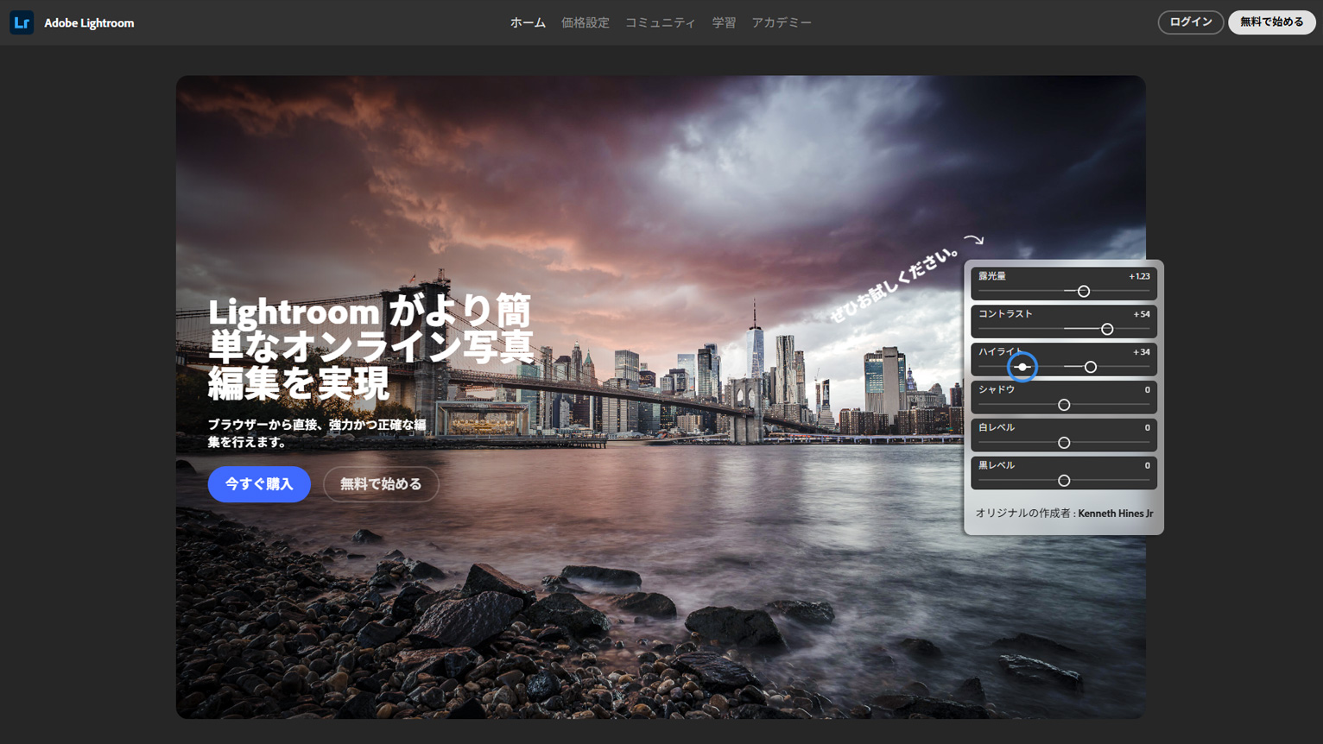Click the hero 無料で始める outlined button
This screenshot has width=1323, height=744.
click(381, 484)
